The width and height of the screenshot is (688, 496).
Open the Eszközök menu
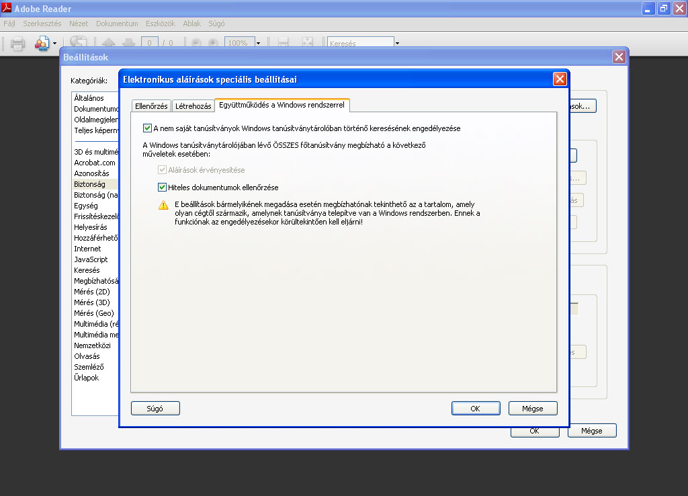point(161,24)
